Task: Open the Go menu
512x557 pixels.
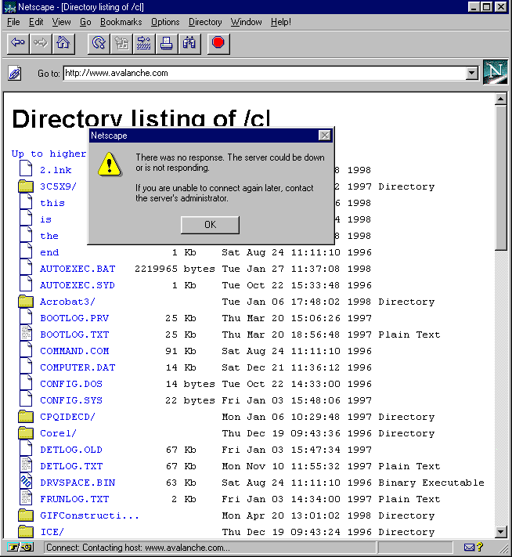Action: (85, 22)
